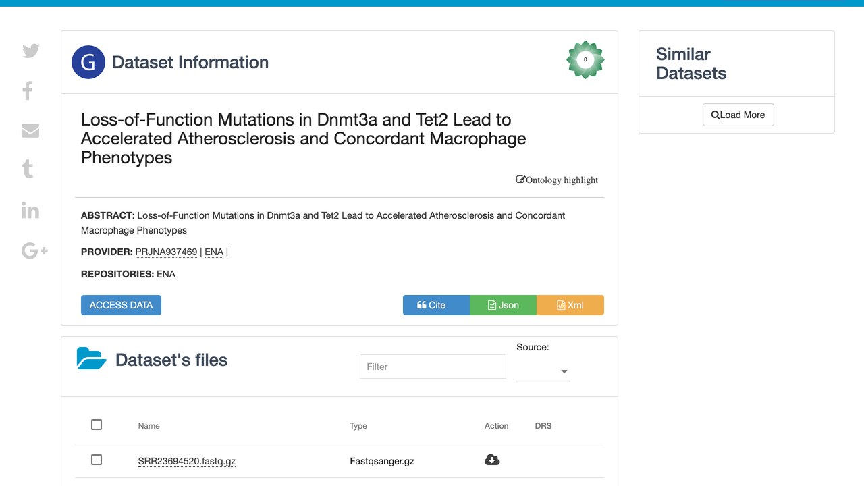Click the Type column header
864x486 pixels.
click(358, 426)
